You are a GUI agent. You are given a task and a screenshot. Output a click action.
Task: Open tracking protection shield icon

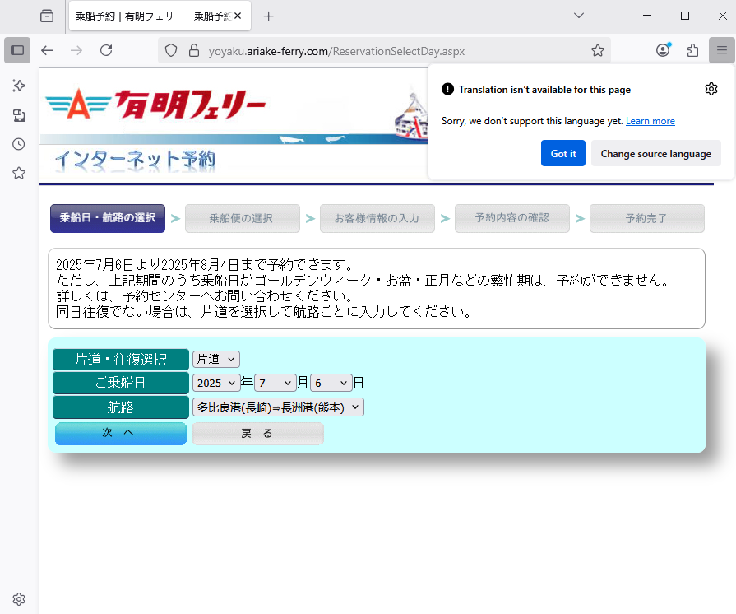(x=171, y=50)
